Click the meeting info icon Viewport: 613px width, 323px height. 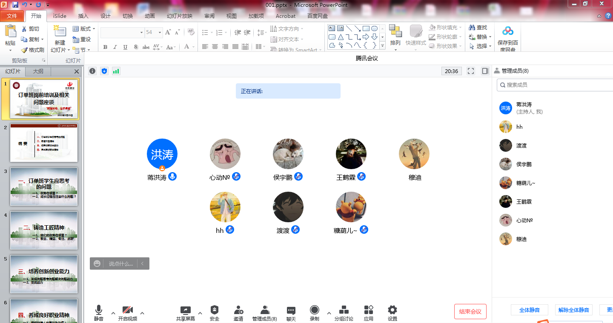tap(92, 71)
